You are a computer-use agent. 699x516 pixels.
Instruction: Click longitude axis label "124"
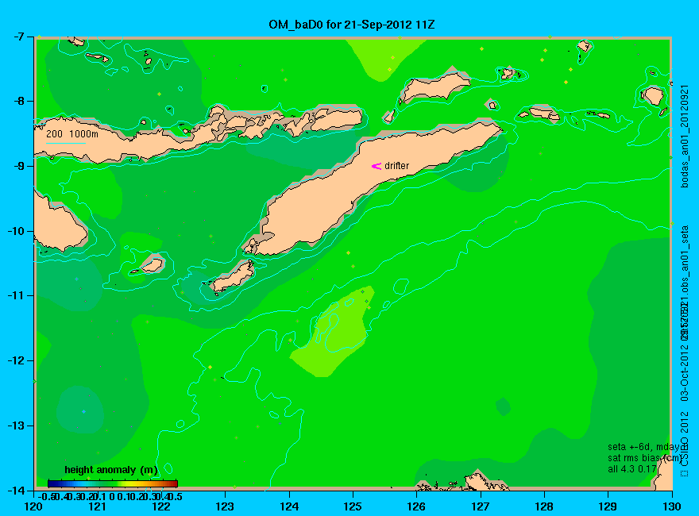tap(289, 506)
